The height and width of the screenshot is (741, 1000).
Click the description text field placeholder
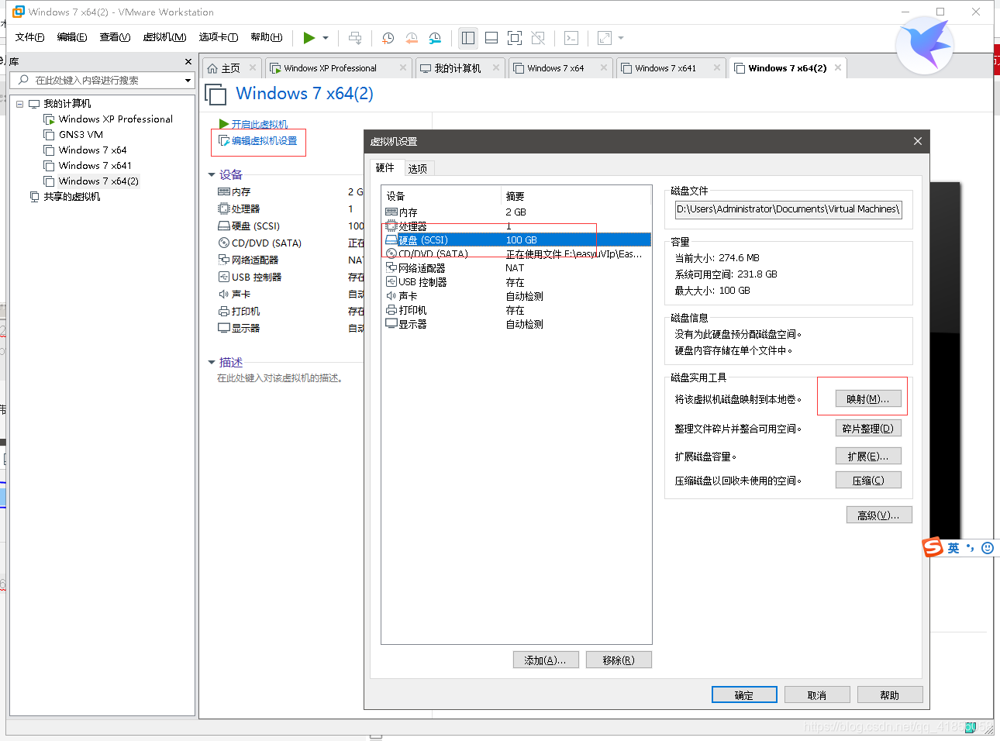point(280,378)
